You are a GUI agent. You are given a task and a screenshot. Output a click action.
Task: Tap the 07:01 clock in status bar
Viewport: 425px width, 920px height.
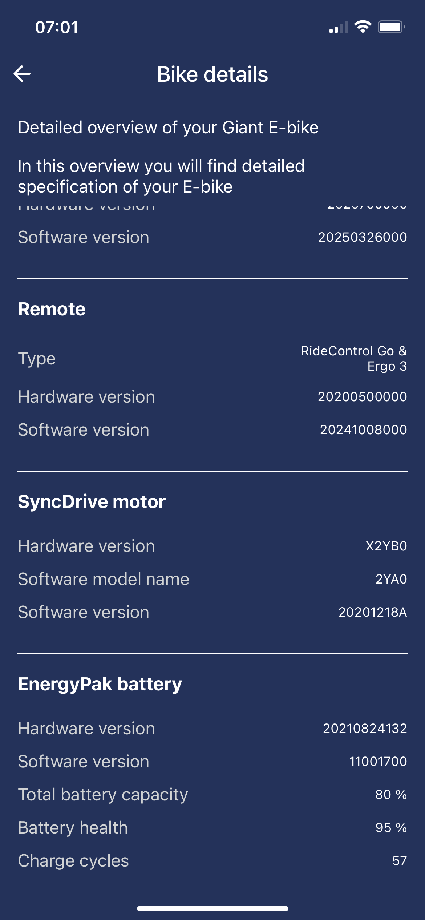[x=57, y=27]
